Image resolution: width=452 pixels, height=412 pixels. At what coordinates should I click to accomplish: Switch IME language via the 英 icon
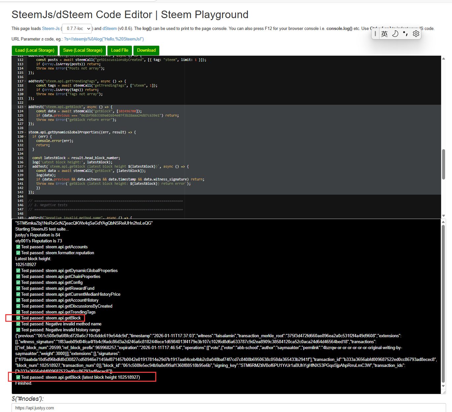(x=384, y=34)
